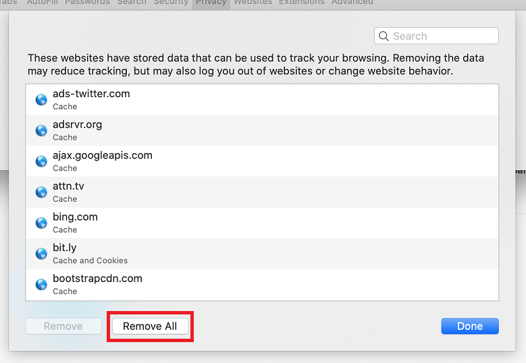Click the magnifying glass search icon
Viewport: 526px width, 363px height.
(384, 36)
